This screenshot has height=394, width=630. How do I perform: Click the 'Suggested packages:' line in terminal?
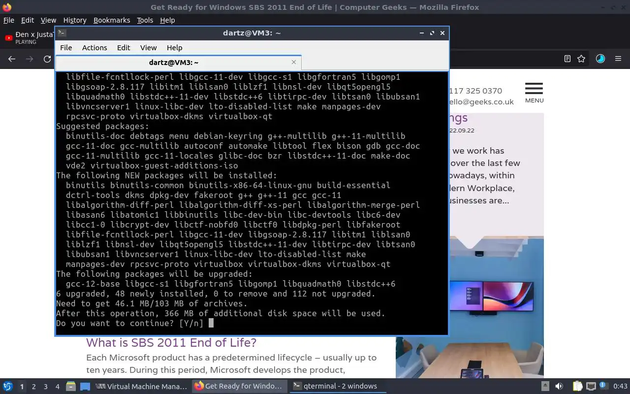(103, 126)
